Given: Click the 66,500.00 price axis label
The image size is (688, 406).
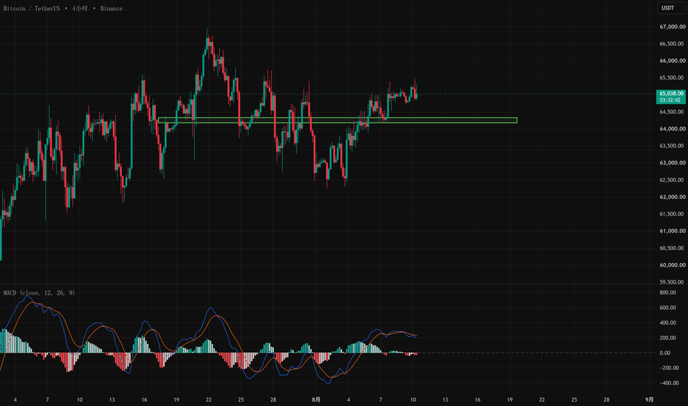Looking at the screenshot, I should point(672,44).
